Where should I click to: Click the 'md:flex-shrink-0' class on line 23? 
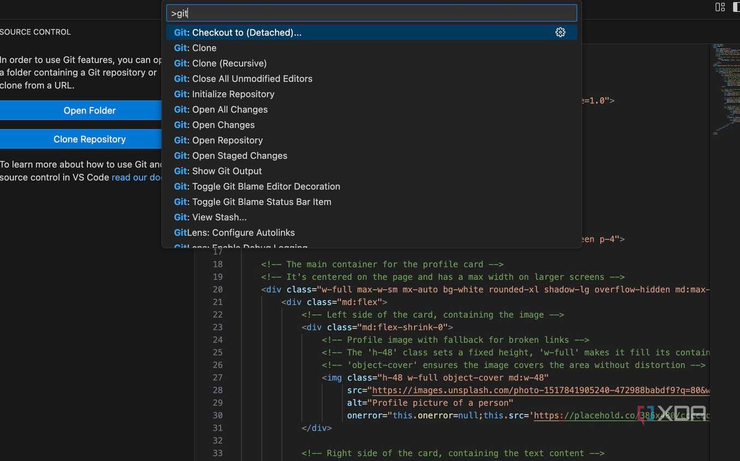404,327
